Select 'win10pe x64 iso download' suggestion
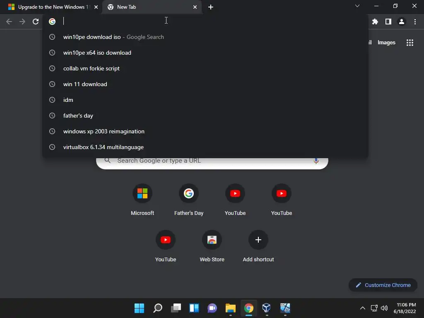The height and width of the screenshot is (318, 424). coord(205,53)
